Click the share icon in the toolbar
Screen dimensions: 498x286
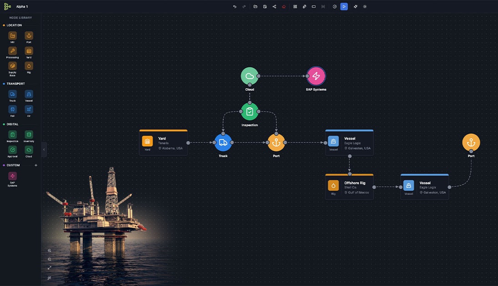pyautogui.click(x=274, y=6)
